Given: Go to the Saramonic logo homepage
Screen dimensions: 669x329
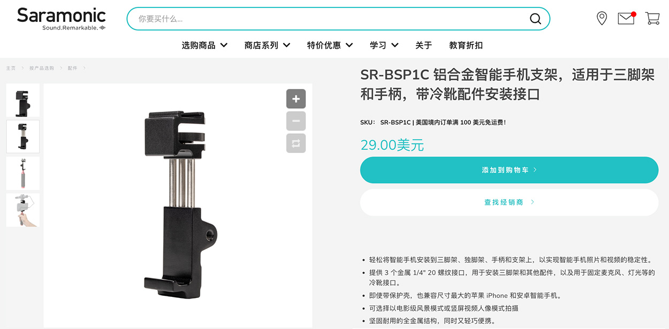Looking at the screenshot, I should click(61, 19).
